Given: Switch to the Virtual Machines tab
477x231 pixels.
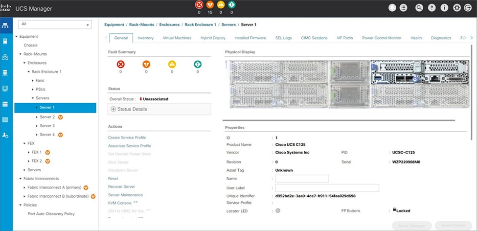Looking at the screenshot, I should 177,38.
